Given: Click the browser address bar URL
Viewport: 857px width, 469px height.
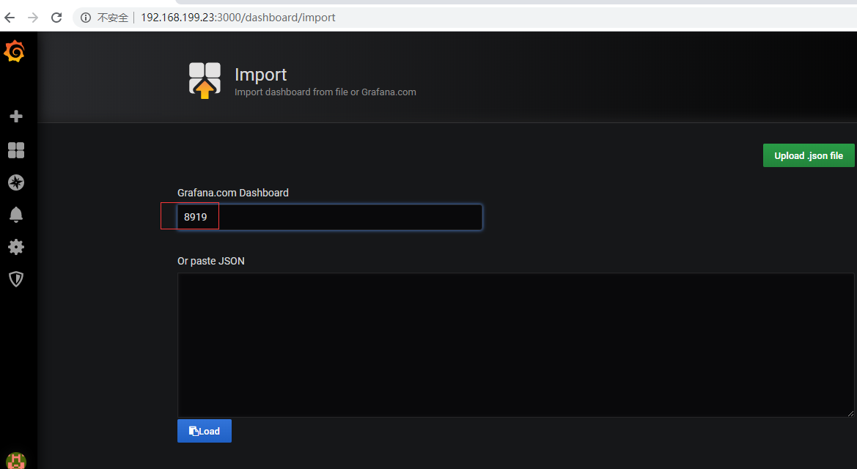Looking at the screenshot, I should tap(238, 18).
